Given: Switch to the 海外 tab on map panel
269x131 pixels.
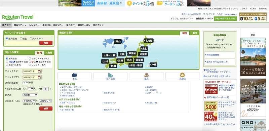Looking at the screenshot, I should (x=194, y=33).
